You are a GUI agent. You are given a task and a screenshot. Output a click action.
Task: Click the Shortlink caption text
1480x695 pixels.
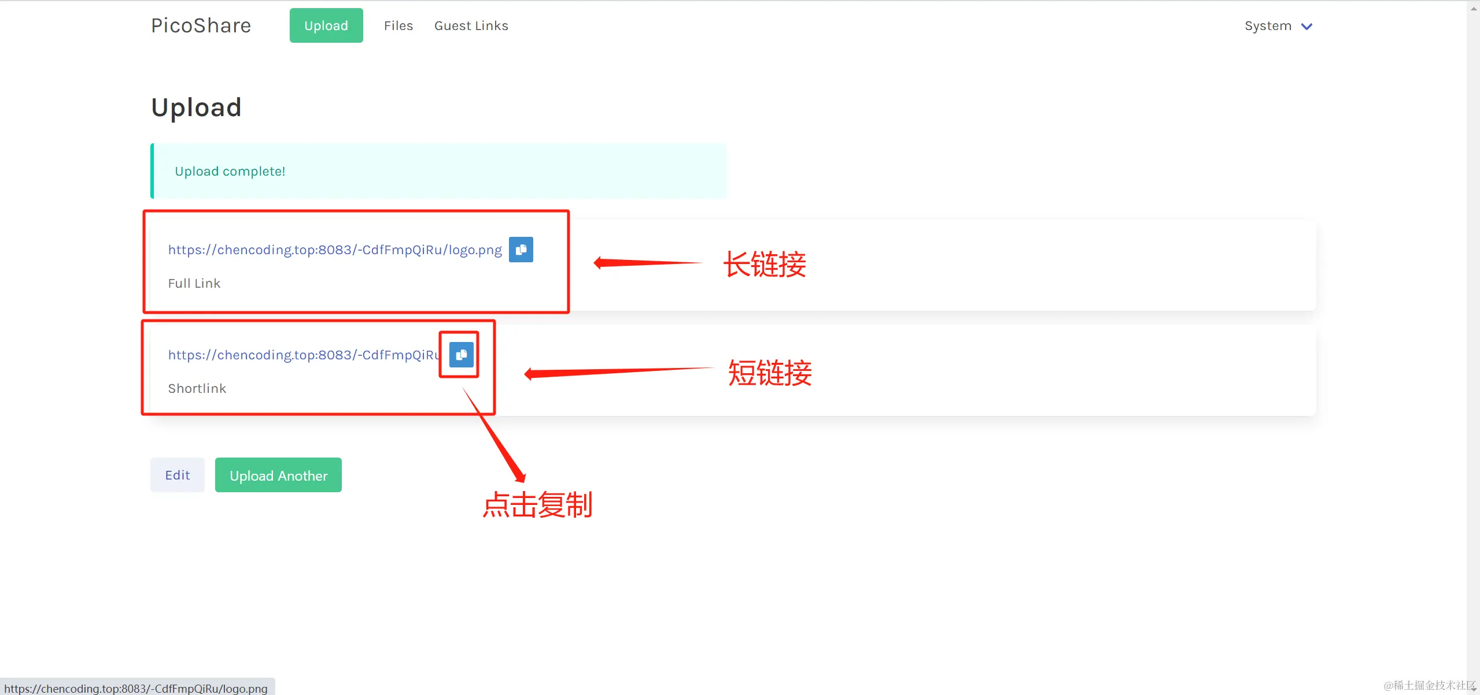point(197,388)
